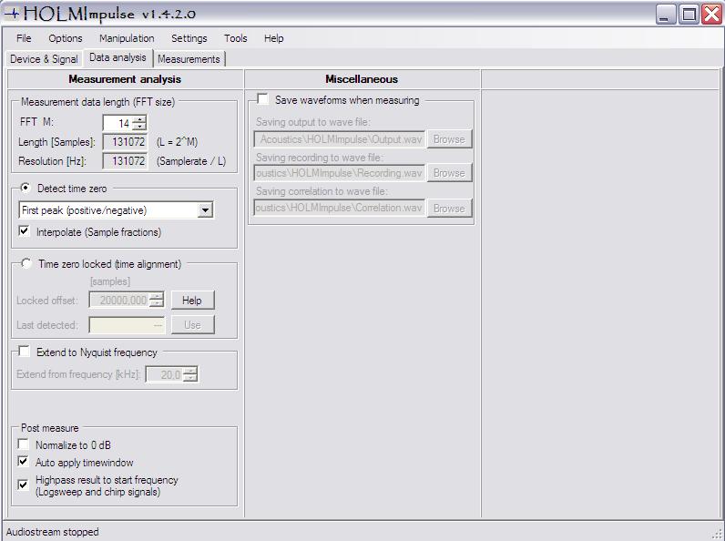Screen dimensions: 725x541
Task: Click the Extend from frequency field
Action: (x=164, y=374)
